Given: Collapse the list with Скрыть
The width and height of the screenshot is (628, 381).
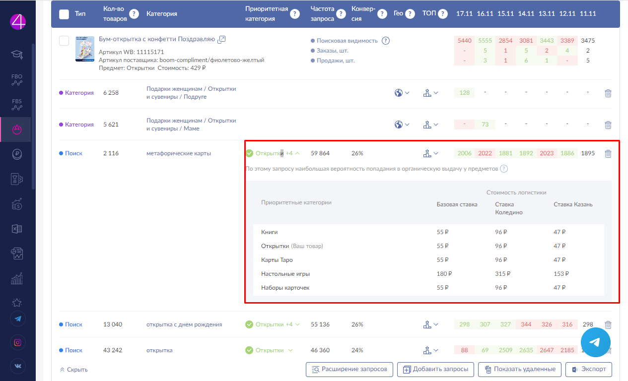Looking at the screenshot, I should click(73, 370).
